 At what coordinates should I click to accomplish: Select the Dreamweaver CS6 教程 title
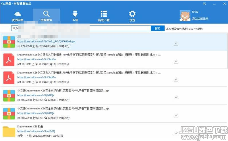click(30, 126)
